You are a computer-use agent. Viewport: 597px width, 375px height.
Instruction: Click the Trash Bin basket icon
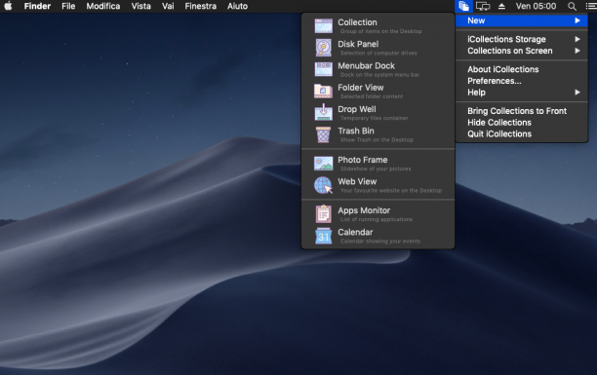tap(323, 134)
